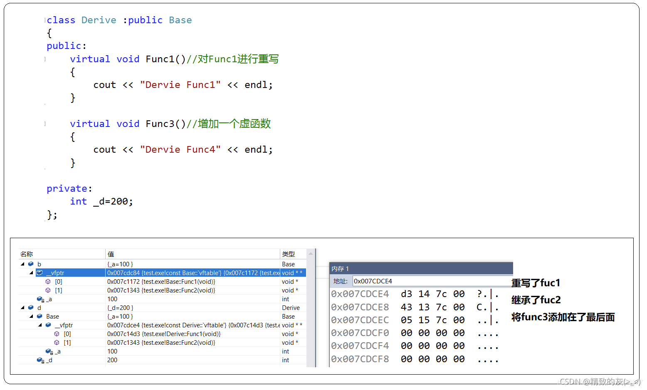
Task: Click memory row address 0x007CDCEC
Action: pyautogui.click(x=360, y=320)
